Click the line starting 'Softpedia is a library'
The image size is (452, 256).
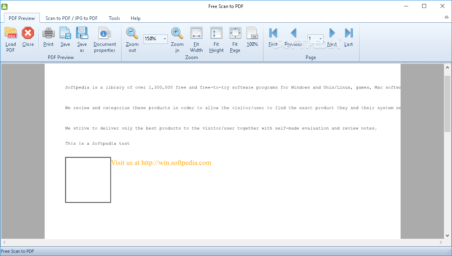[233, 87]
